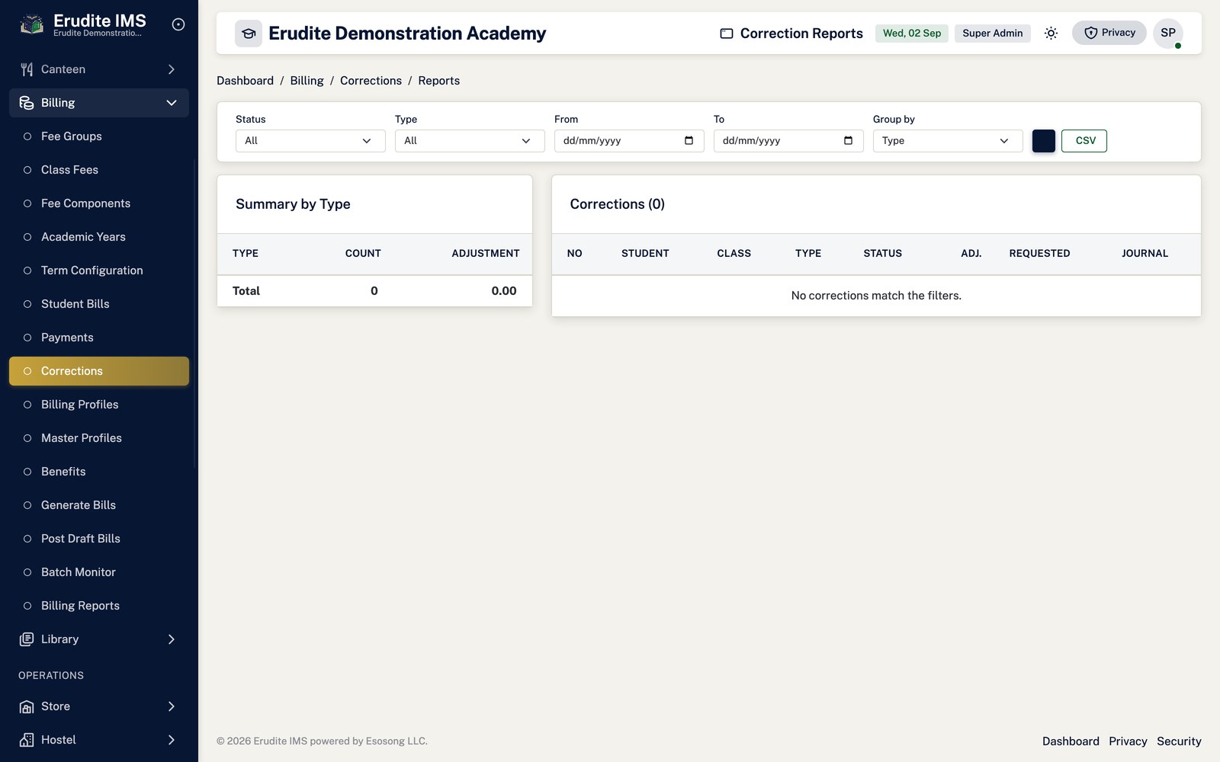Export corrections with the CSV button
The width and height of the screenshot is (1220, 762).
[1084, 141]
